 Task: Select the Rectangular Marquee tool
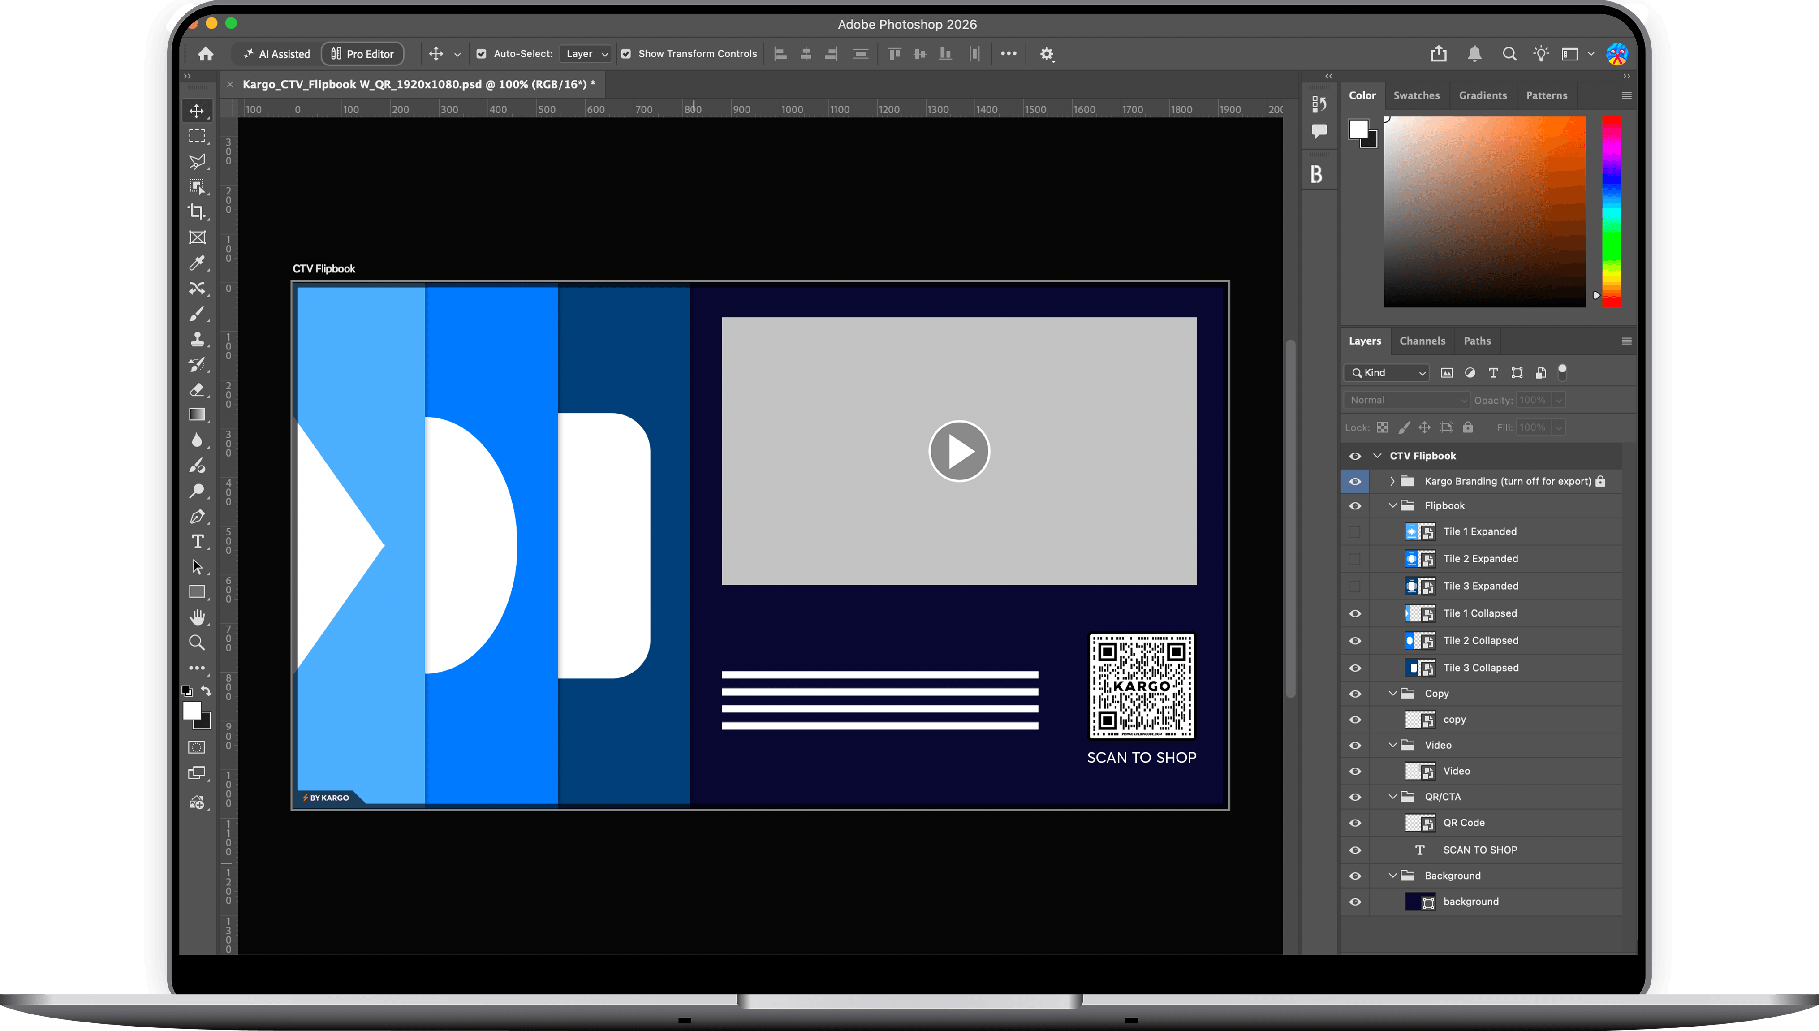coord(197,136)
